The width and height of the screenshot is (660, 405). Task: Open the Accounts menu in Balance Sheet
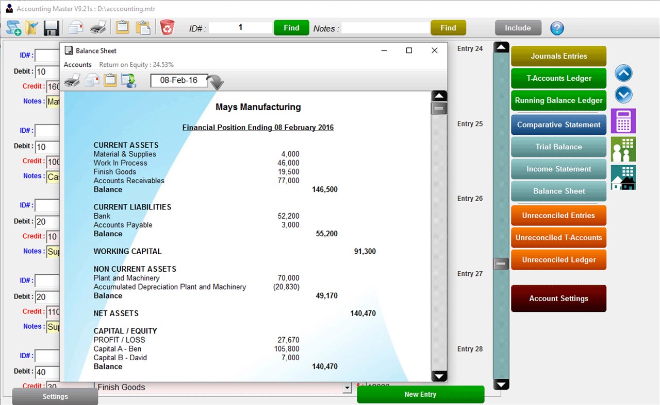coord(77,64)
